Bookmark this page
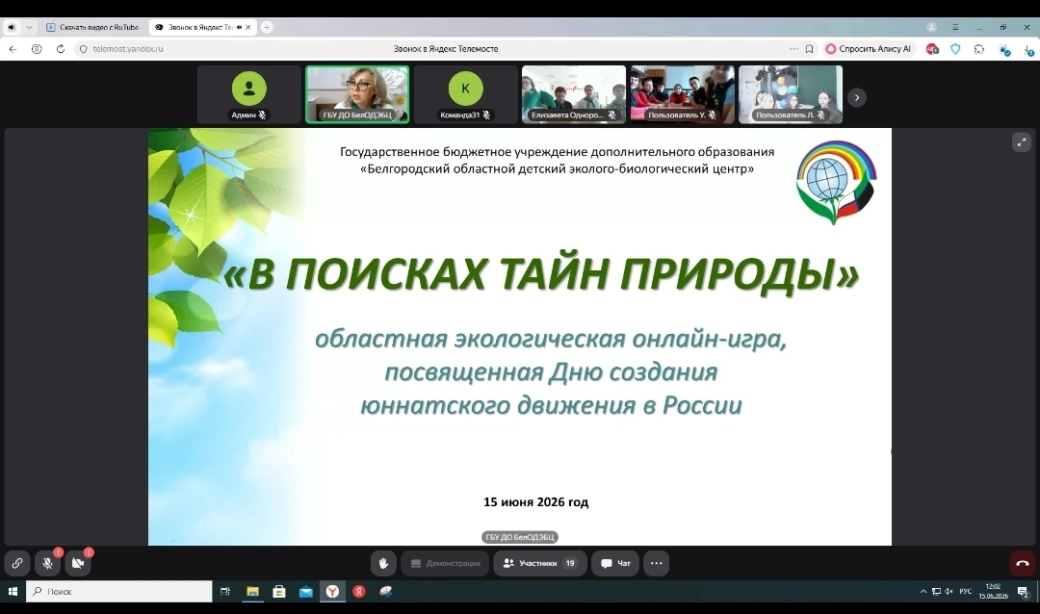The image size is (1040, 614). point(809,49)
